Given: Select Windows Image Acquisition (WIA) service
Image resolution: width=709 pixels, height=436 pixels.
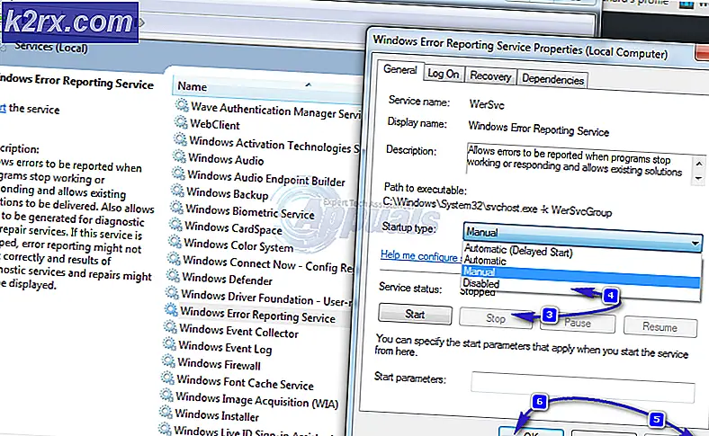Looking at the screenshot, I should click(256, 399).
